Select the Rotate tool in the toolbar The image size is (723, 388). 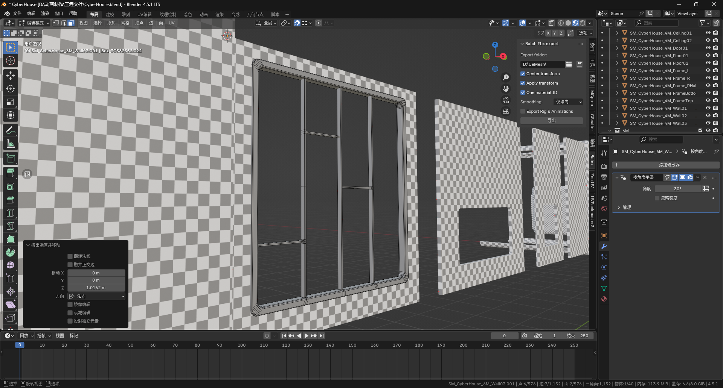11,89
